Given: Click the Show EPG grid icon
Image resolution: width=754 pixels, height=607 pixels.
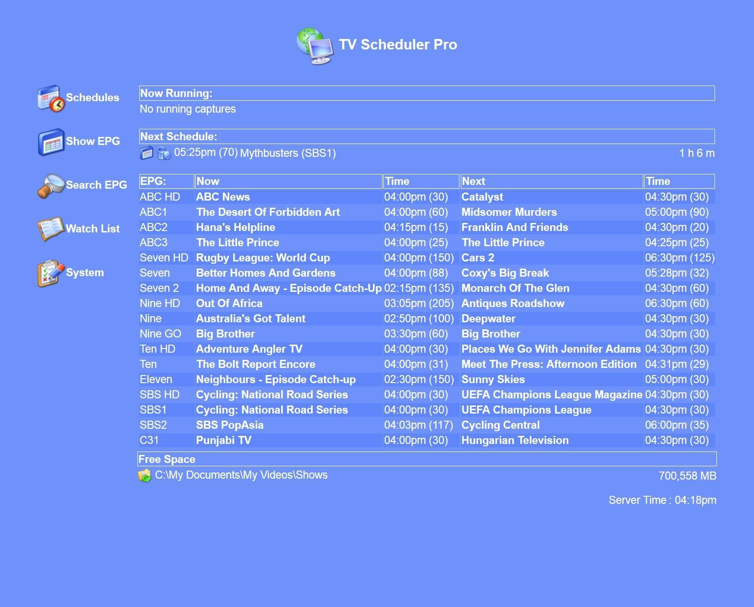Looking at the screenshot, I should tap(51, 142).
